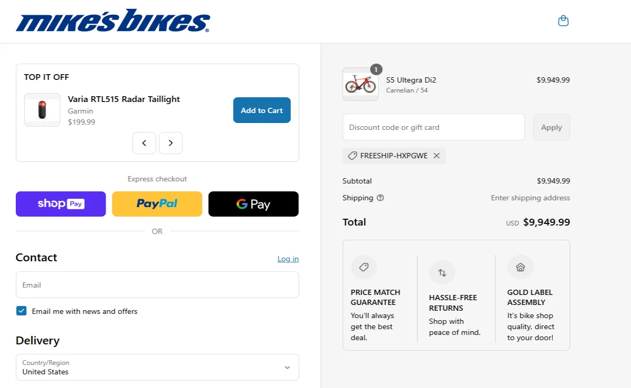Image resolution: width=631 pixels, height=388 pixels.
Task: Open the Log in link
Action: coord(288,259)
